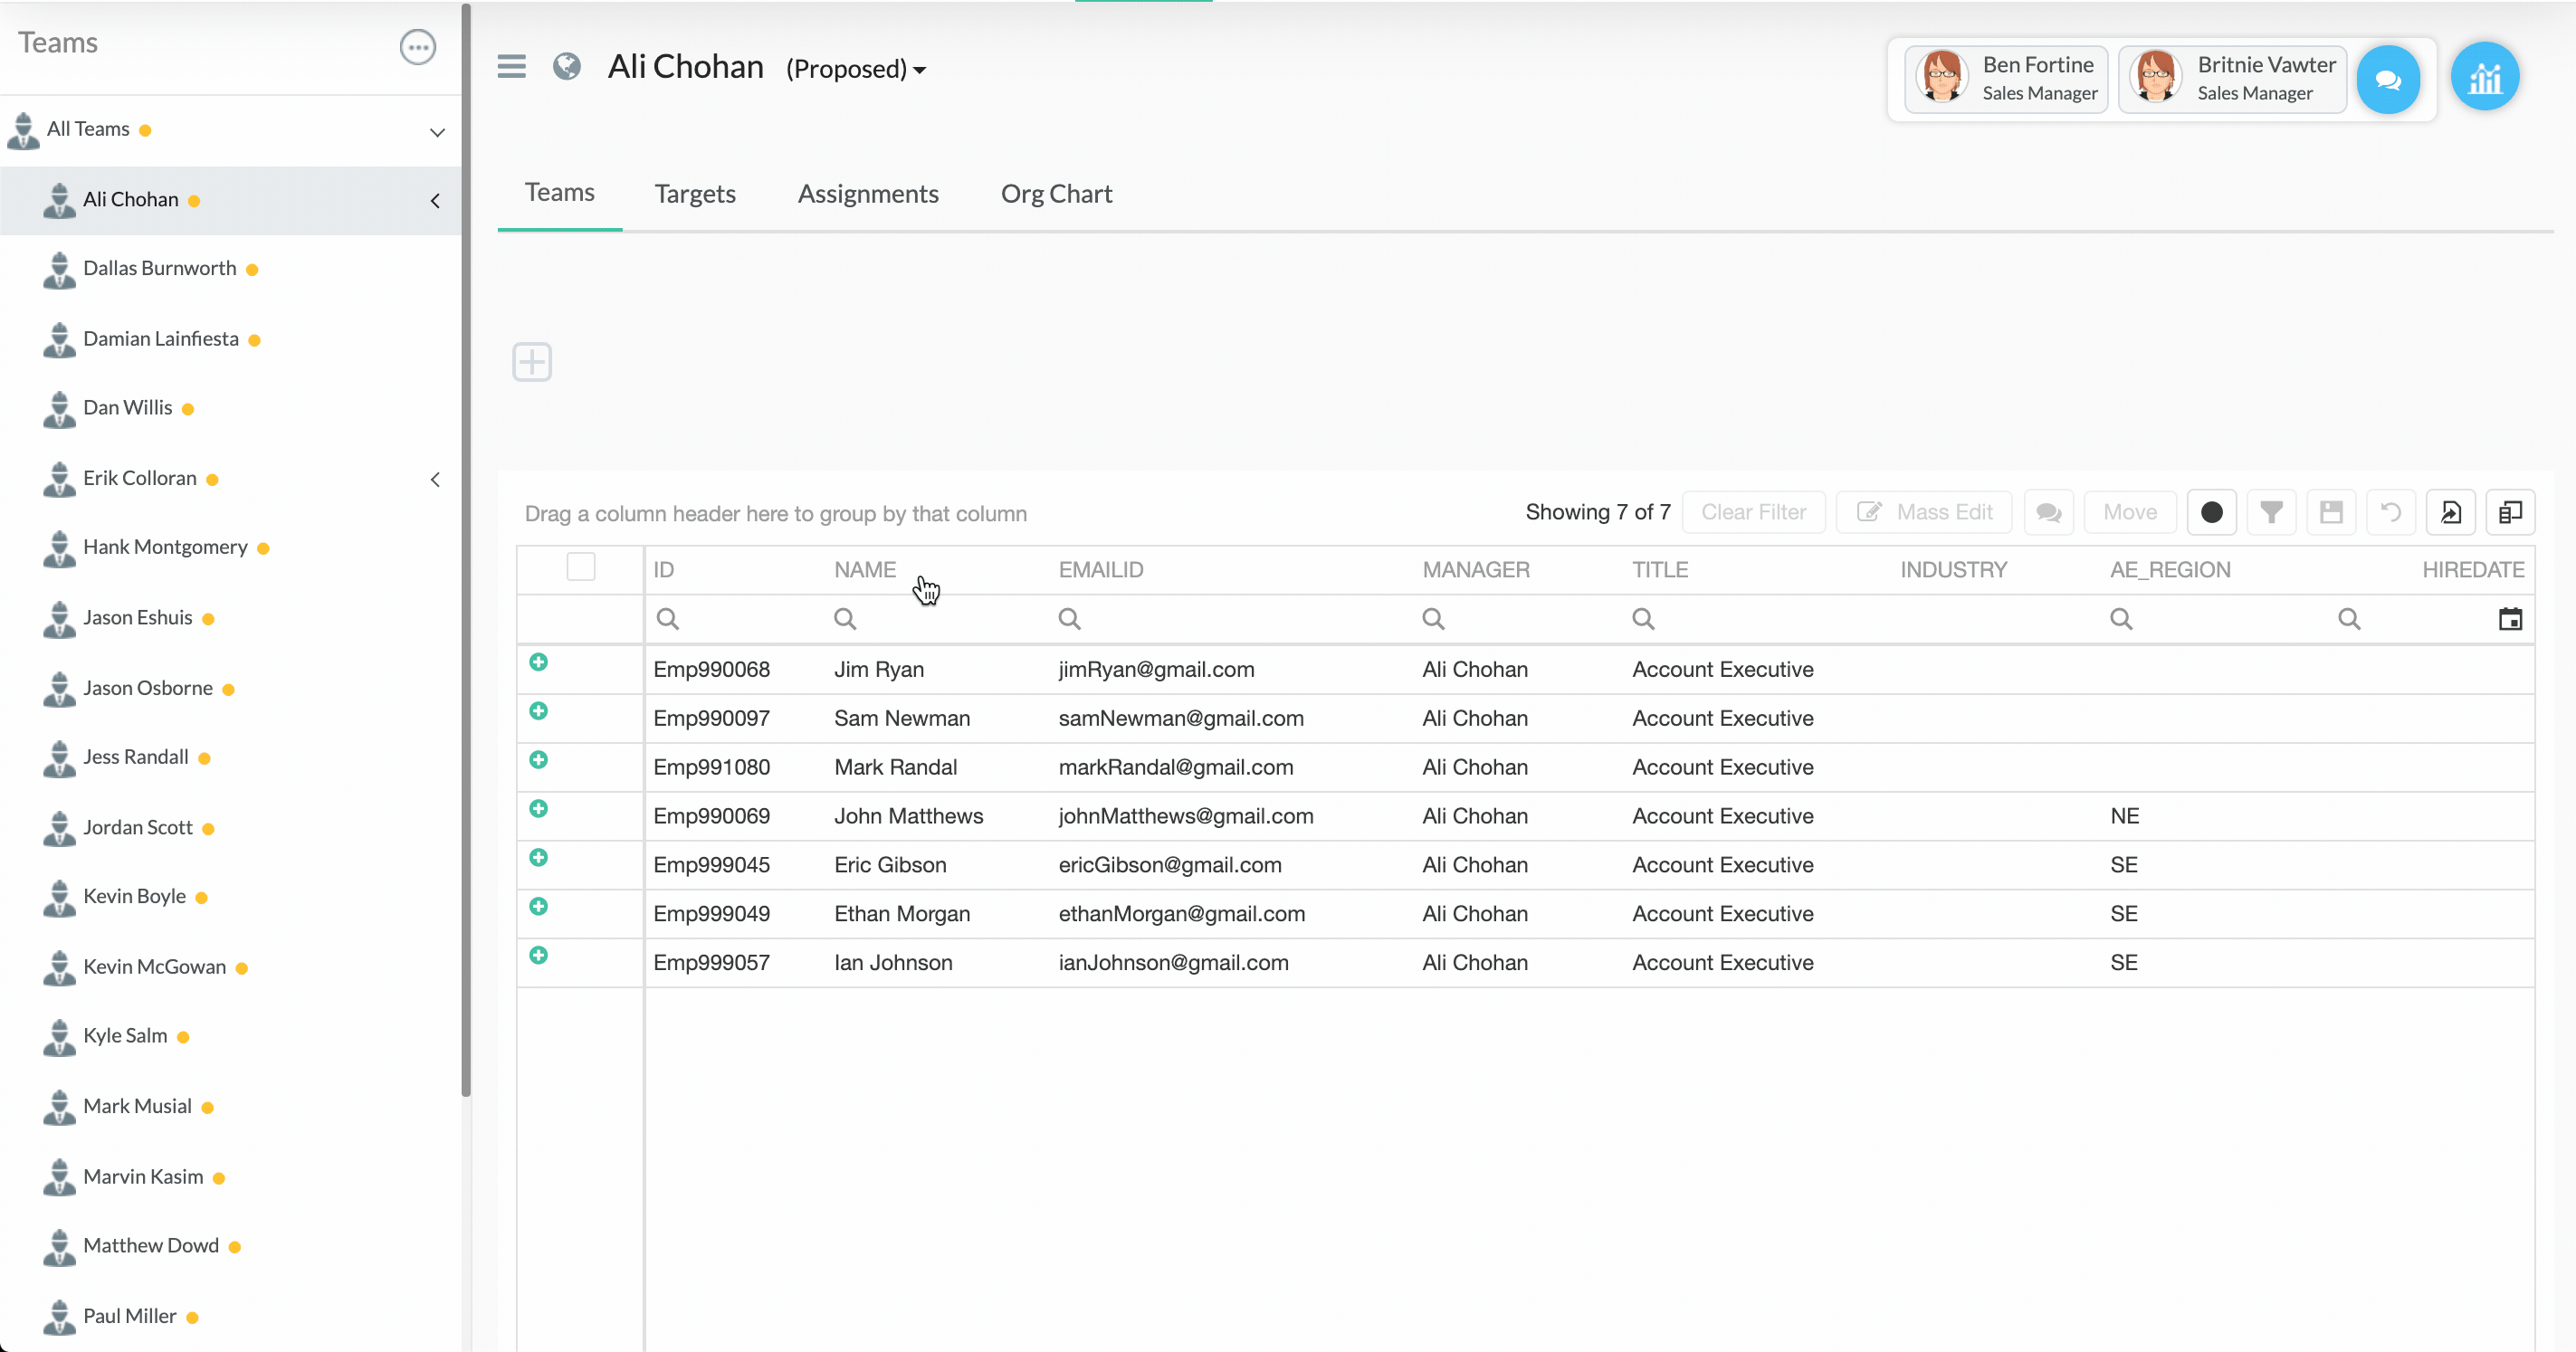Click the export grid icon
Image resolution: width=2576 pixels, height=1352 pixels.
coord(2450,512)
